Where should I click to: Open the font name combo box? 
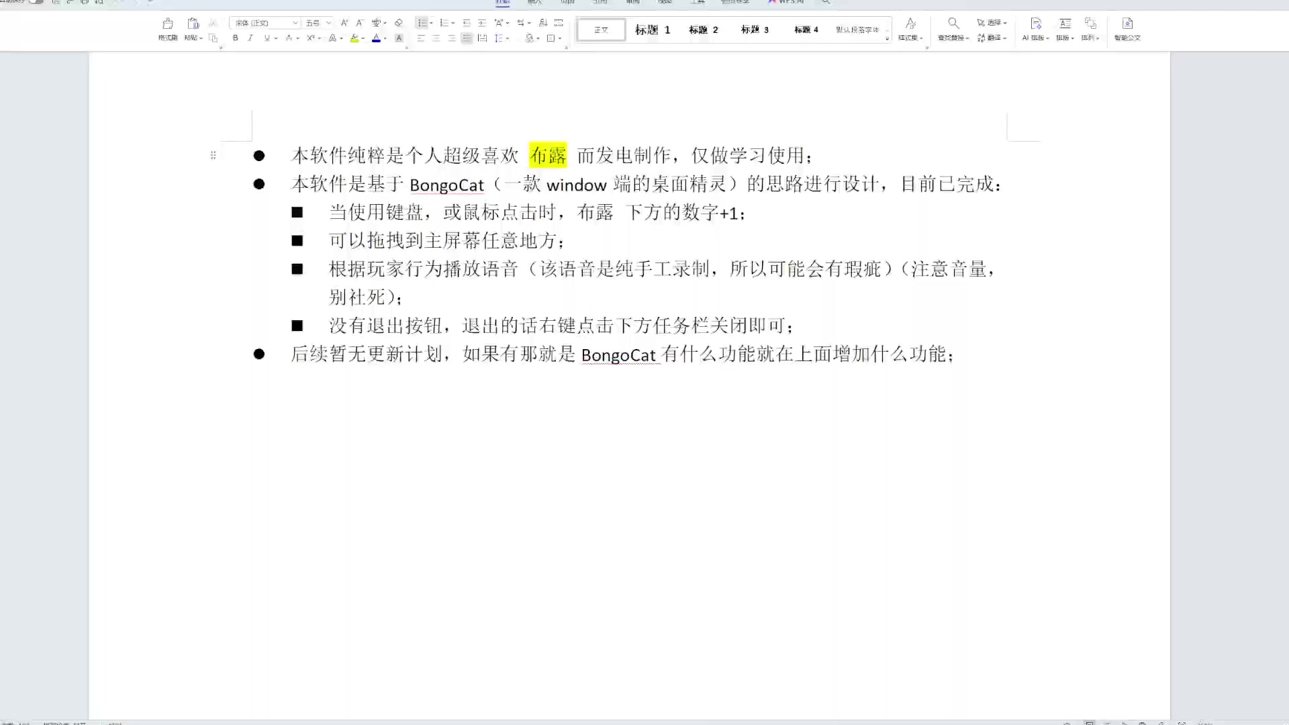(265, 23)
